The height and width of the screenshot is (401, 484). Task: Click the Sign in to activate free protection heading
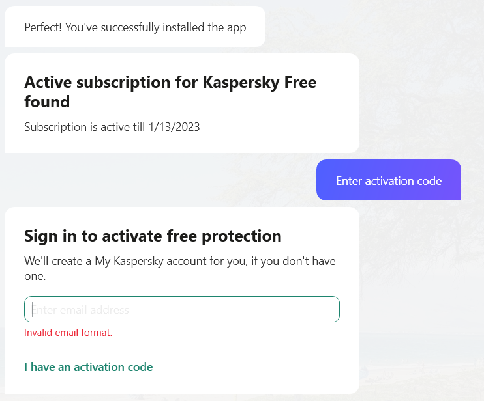click(153, 236)
